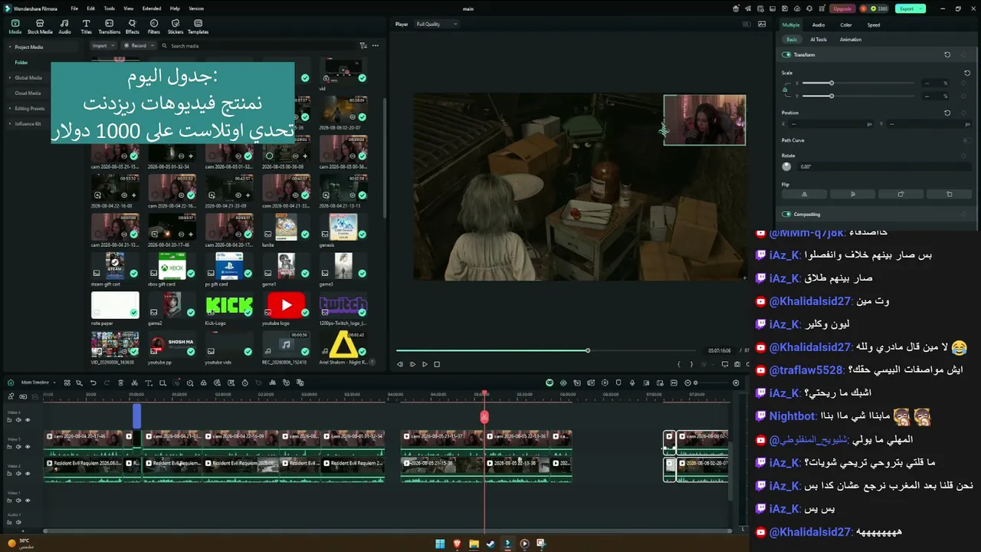Click the Search media field
This screenshot has width=981, height=552.
click(257, 46)
